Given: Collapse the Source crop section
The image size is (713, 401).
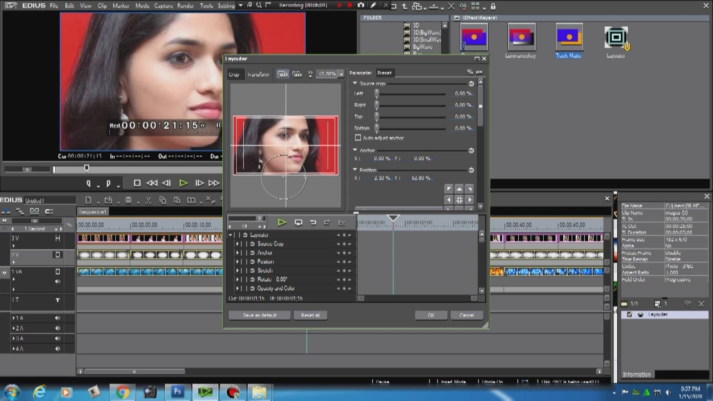Looking at the screenshot, I should coord(355,83).
